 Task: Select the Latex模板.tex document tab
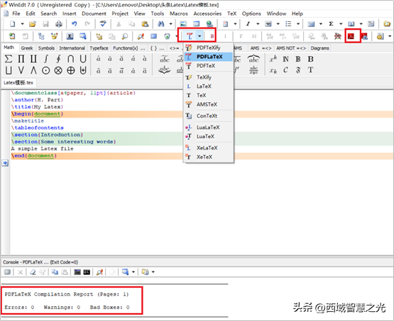(x=18, y=82)
